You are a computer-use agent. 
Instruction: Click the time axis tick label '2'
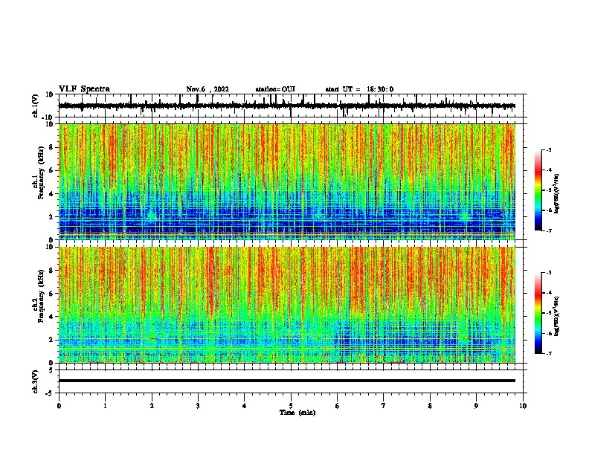coord(152,406)
